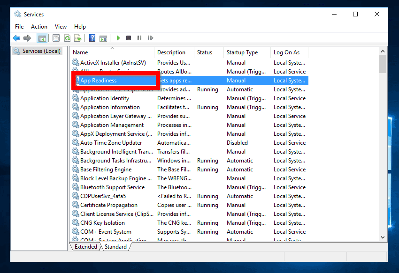Sort by the Startup Type column header
This screenshot has height=273, width=399.
247,52
